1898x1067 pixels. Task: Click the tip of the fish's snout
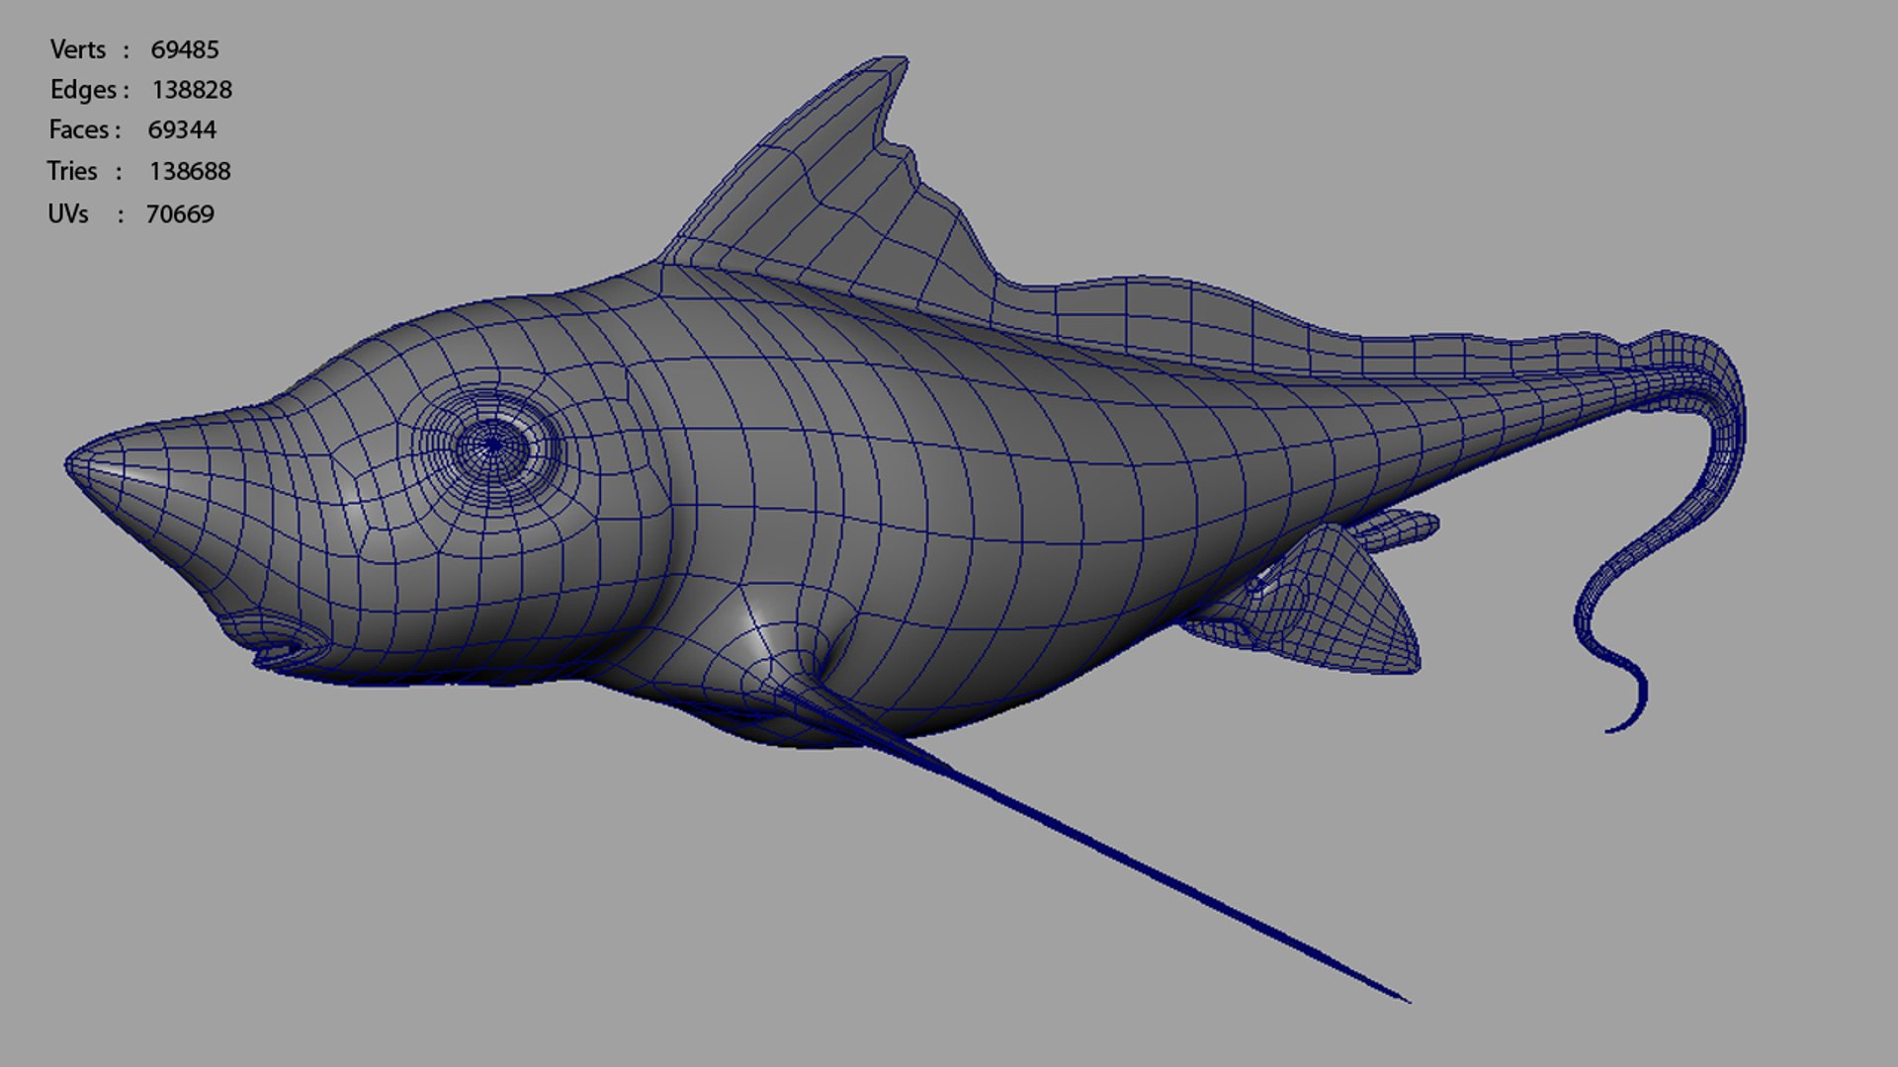pyautogui.click(x=71, y=462)
